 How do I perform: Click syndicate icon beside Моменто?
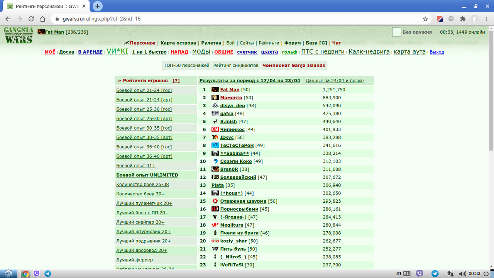point(215,98)
